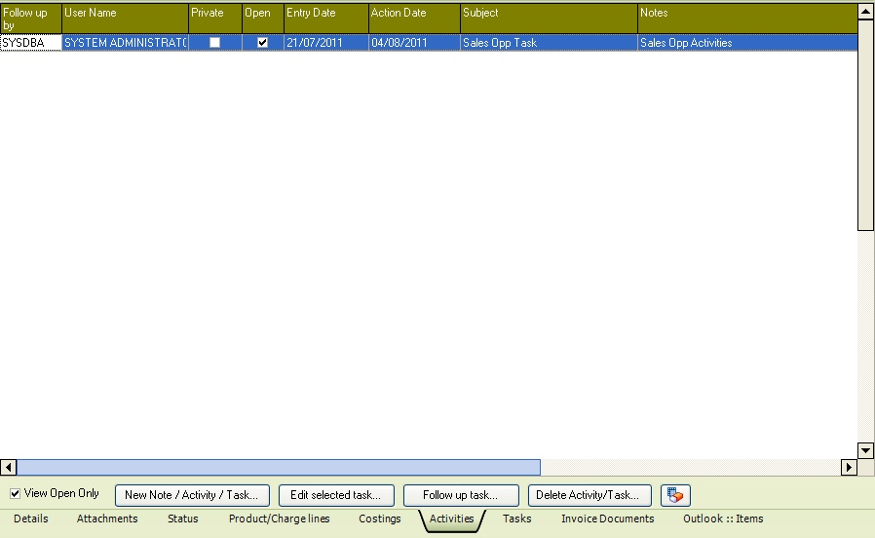Click the horizontal scrollbar left arrow
875x538 pixels.
[x=9, y=468]
